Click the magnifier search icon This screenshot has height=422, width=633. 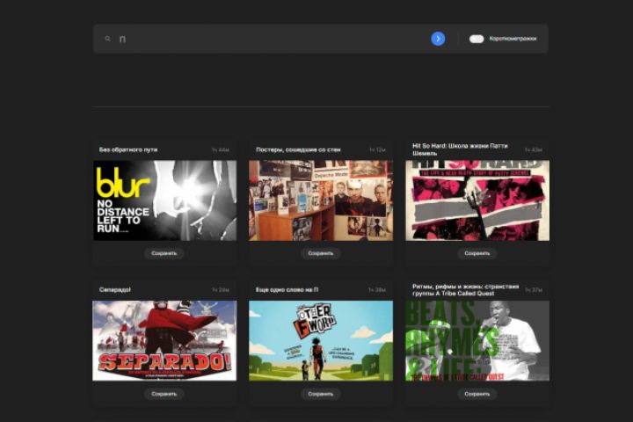point(108,39)
